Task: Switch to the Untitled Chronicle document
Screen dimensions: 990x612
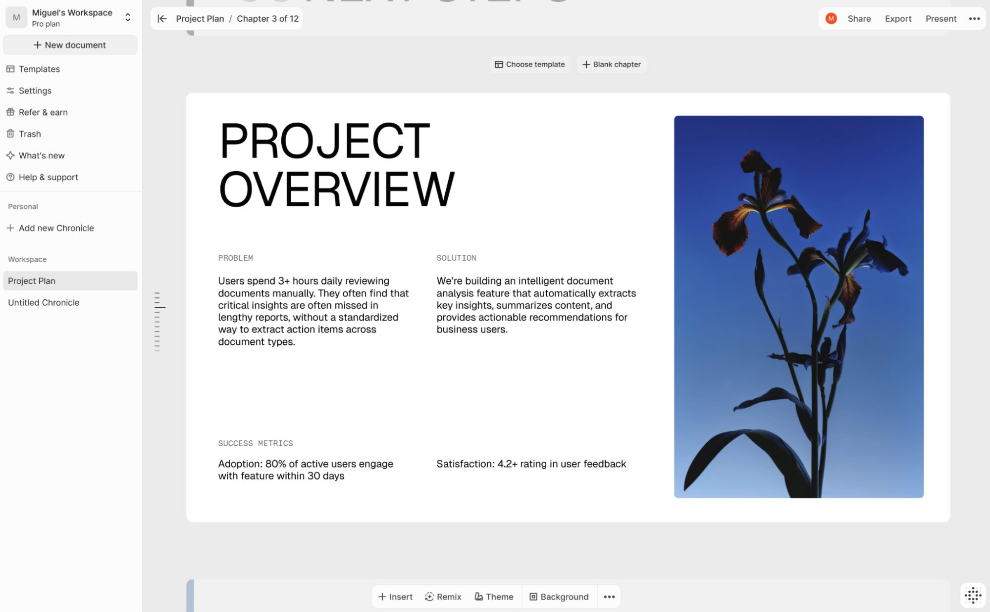Action: click(x=44, y=302)
